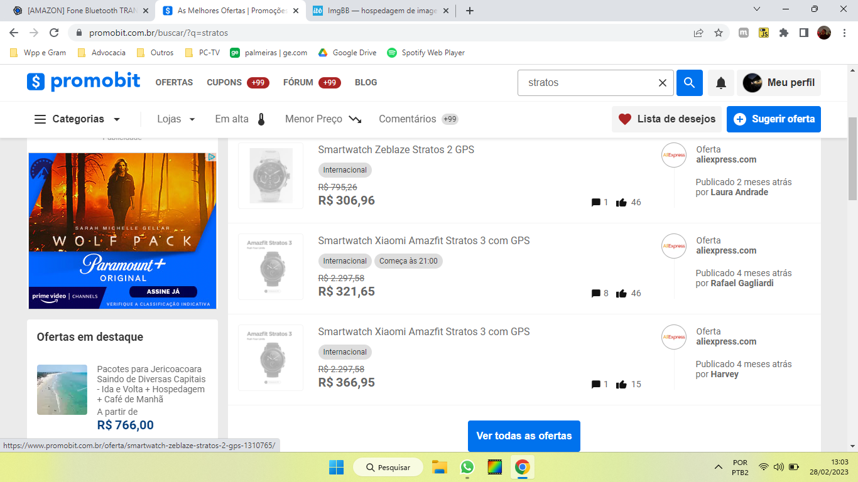The height and width of the screenshot is (482, 858).
Task: Open the Zeblaze Stratos 2 product thumbnail
Action: [271, 176]
